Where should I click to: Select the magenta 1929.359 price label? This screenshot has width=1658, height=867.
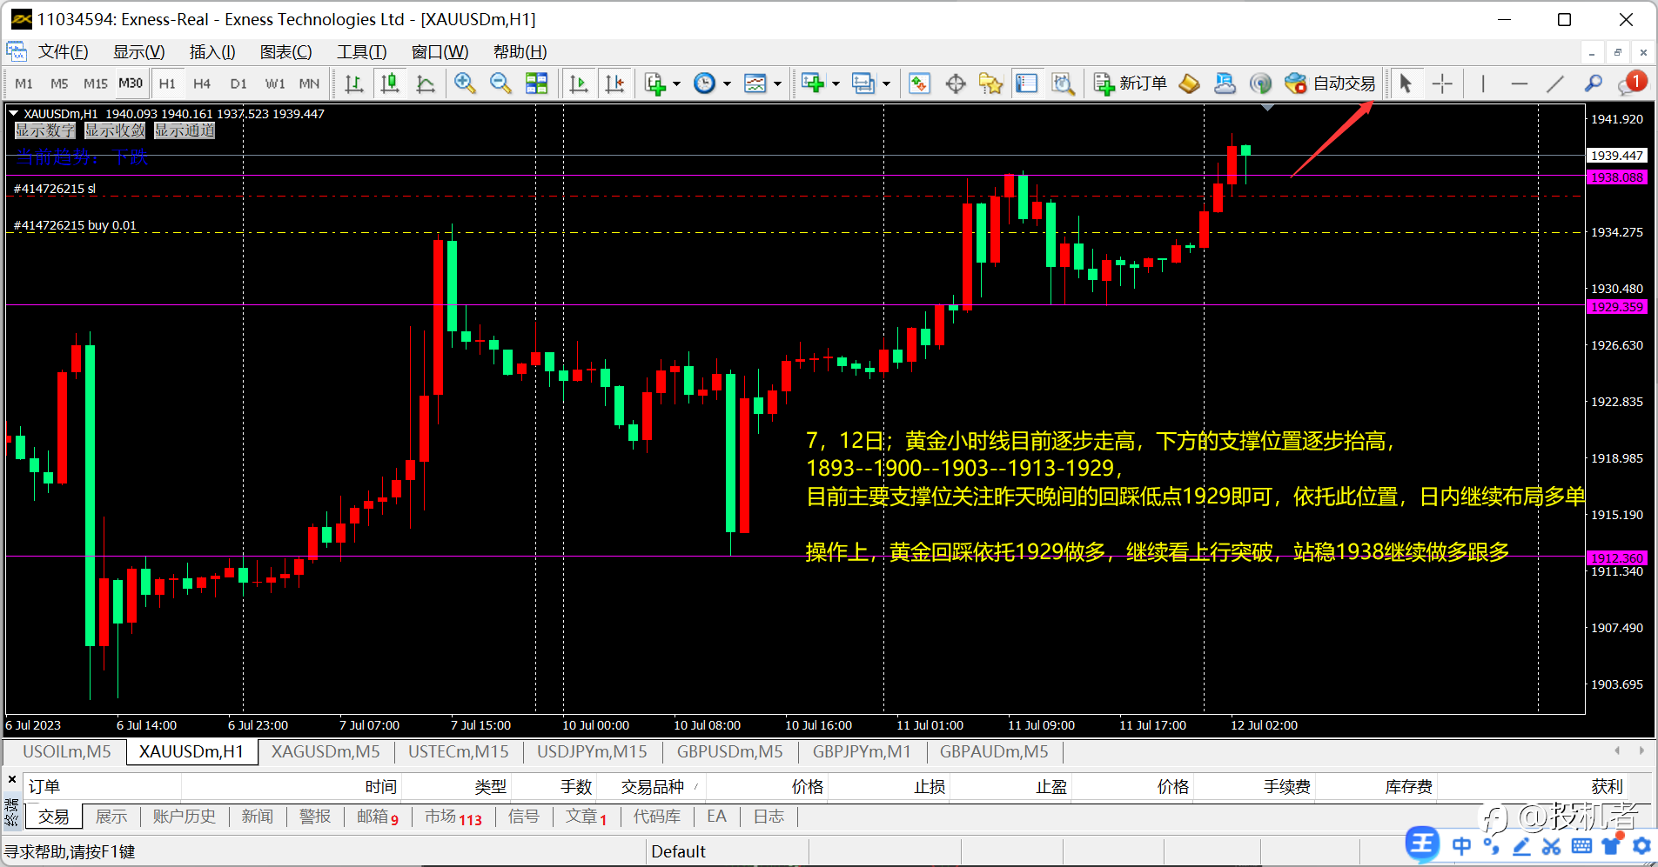pos(1617,307)
